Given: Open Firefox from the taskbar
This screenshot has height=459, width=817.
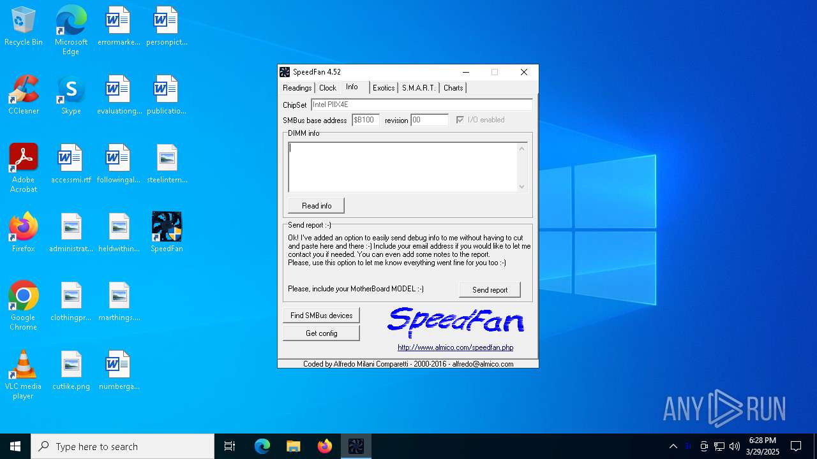Looking at the screenshot, I should (x=325, y=446).
